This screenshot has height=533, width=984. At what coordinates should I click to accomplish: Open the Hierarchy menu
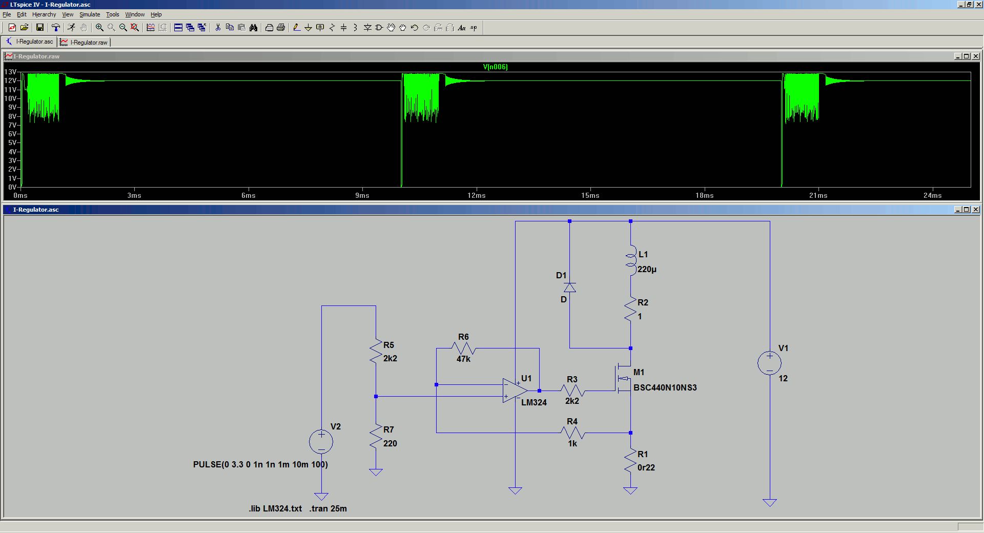click(44, 14)
